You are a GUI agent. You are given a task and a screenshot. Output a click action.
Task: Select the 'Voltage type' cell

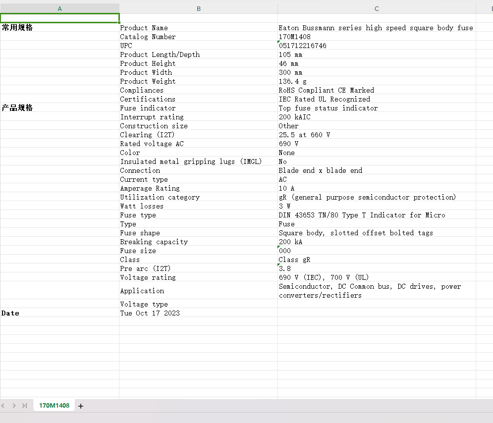[x=198, y=304]
